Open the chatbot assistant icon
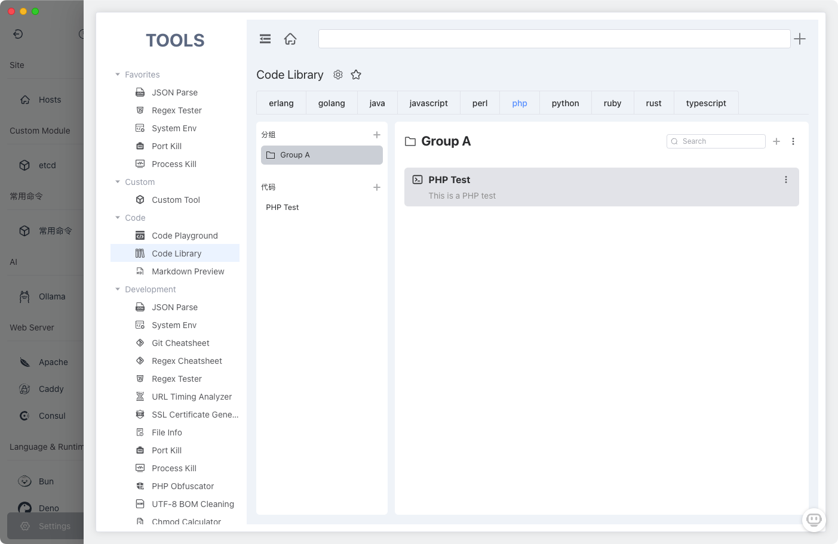Screen dimensions: 838x544 pos(814,520)
